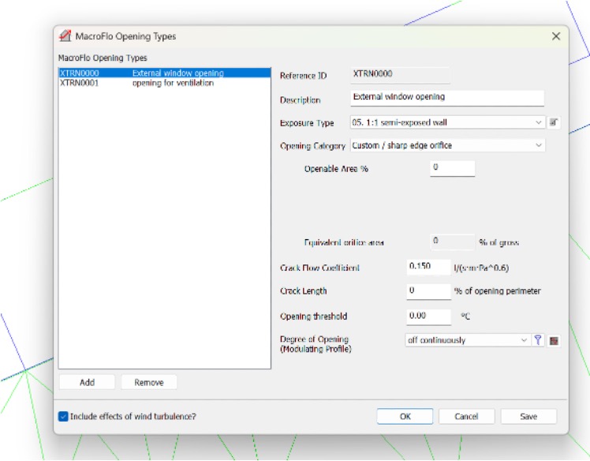Edit the Opening threshold temperature field
The width and height of the screenshot is (590, 461).
(x=428, y=317)
